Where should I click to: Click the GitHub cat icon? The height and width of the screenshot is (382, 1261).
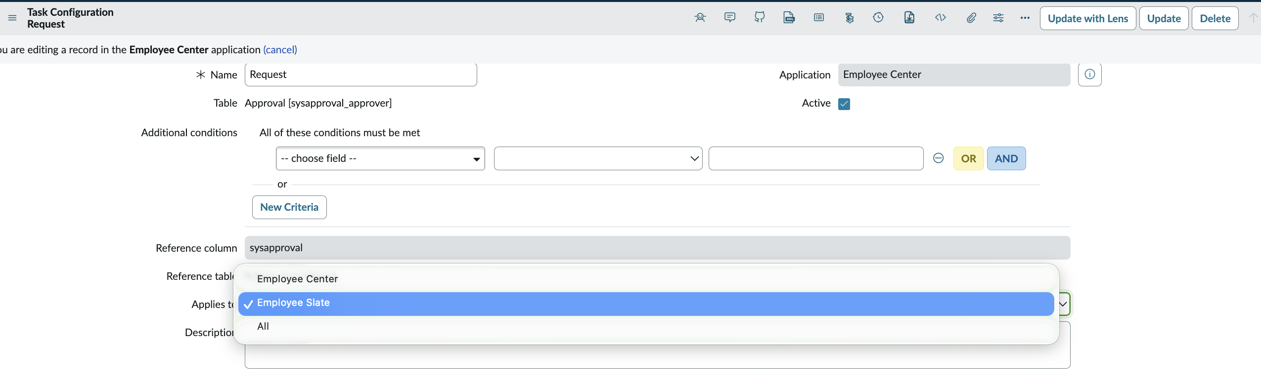click(x=760, y=18)
